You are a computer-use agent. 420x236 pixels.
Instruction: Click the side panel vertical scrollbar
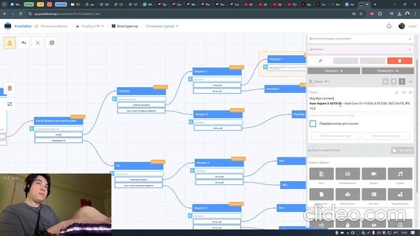click(x=417, y=126)
